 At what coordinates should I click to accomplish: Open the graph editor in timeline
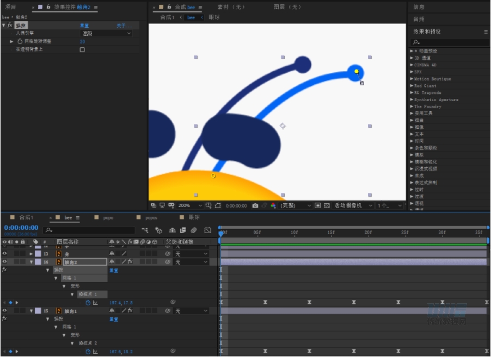(x=207, y=230)
